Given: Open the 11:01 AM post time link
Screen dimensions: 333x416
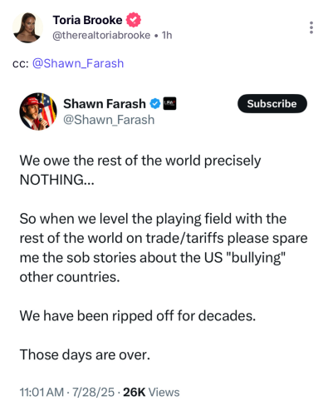Looking at the screenshot, I should point(42,393).
